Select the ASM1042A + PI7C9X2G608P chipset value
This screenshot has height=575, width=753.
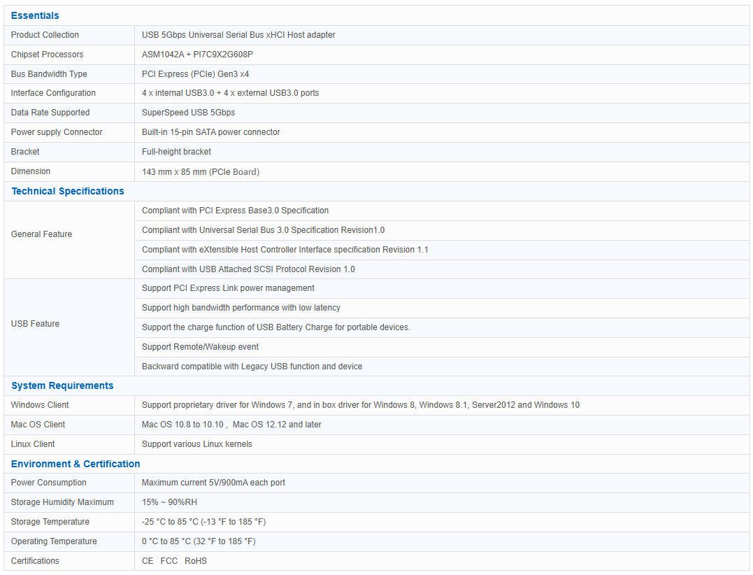coord(197,55)
